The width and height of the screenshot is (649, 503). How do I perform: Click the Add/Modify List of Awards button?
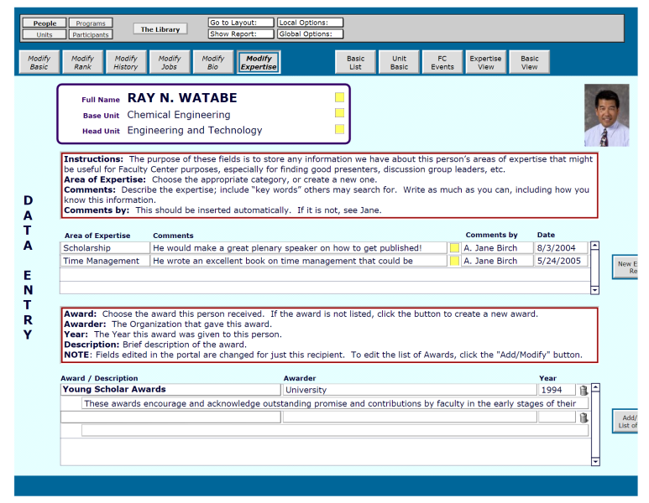click(625, 421)
